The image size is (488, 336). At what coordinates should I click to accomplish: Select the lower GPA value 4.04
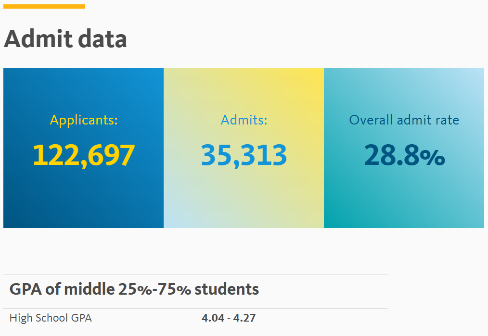(213, 318)
